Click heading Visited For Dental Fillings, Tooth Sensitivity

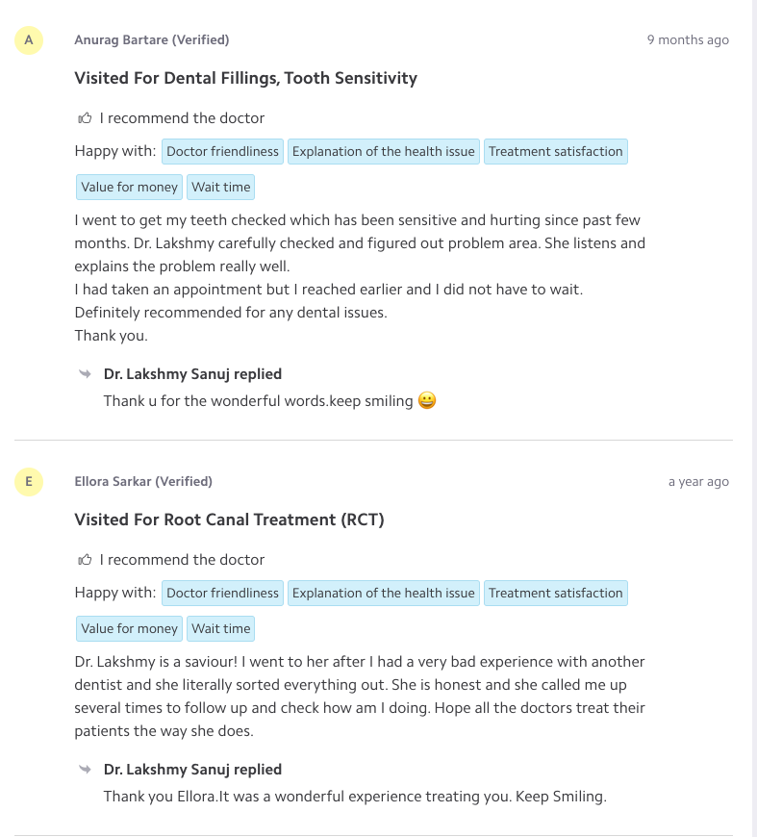click(x=245, y=78)
